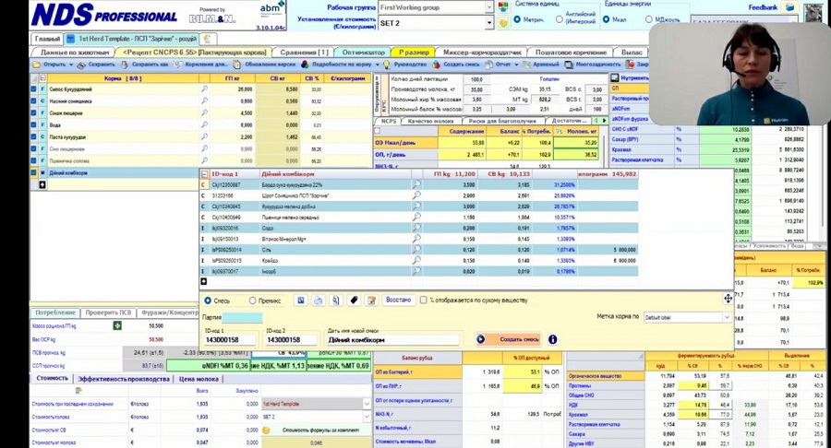Viewport: 831px width, 448px height.
Task: Click the Подробности по корму colored icon
Action: coord(305,65)
